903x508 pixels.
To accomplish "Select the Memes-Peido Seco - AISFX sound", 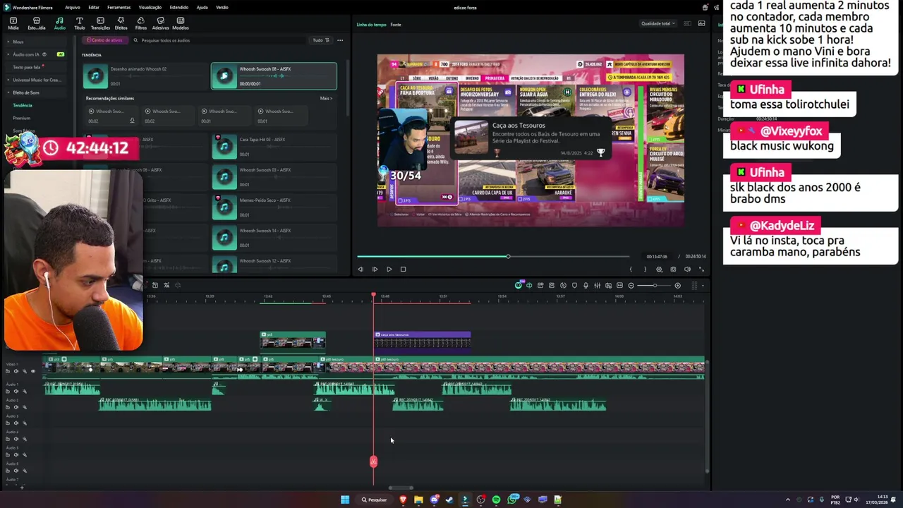I will (274, 207).
